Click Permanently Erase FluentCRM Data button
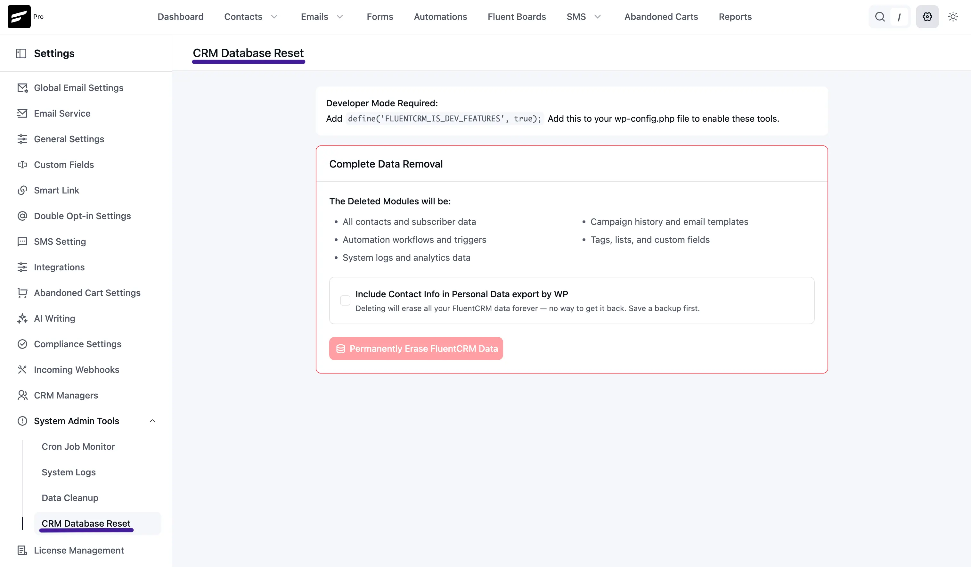 click(x=416, y=349)
